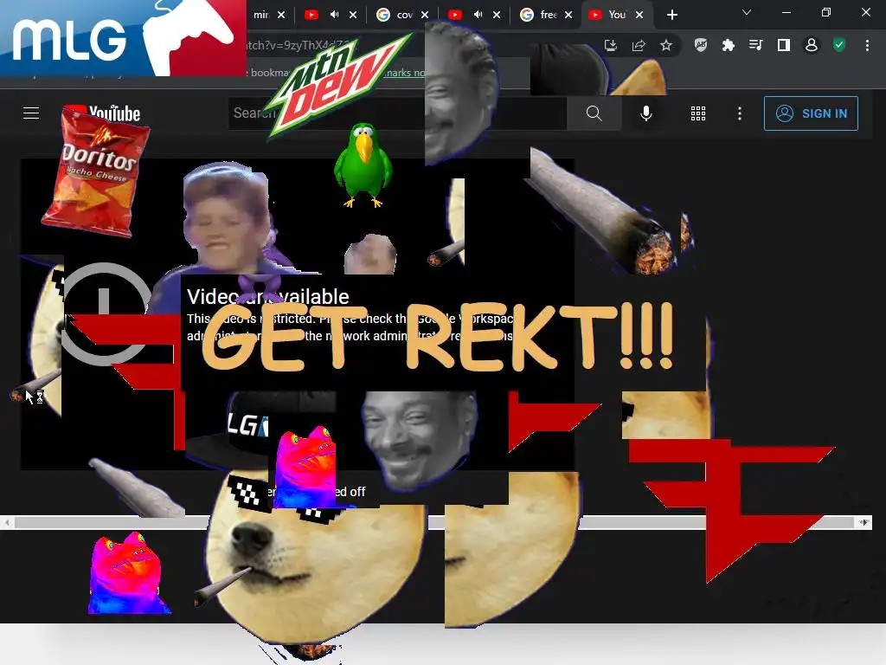Click the 'Video unavailable' heading text
The image size is (886, 665).
(x=268, y=296)
